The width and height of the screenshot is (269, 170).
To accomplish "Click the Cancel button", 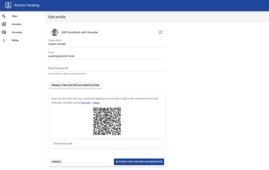I will [56, 162].
